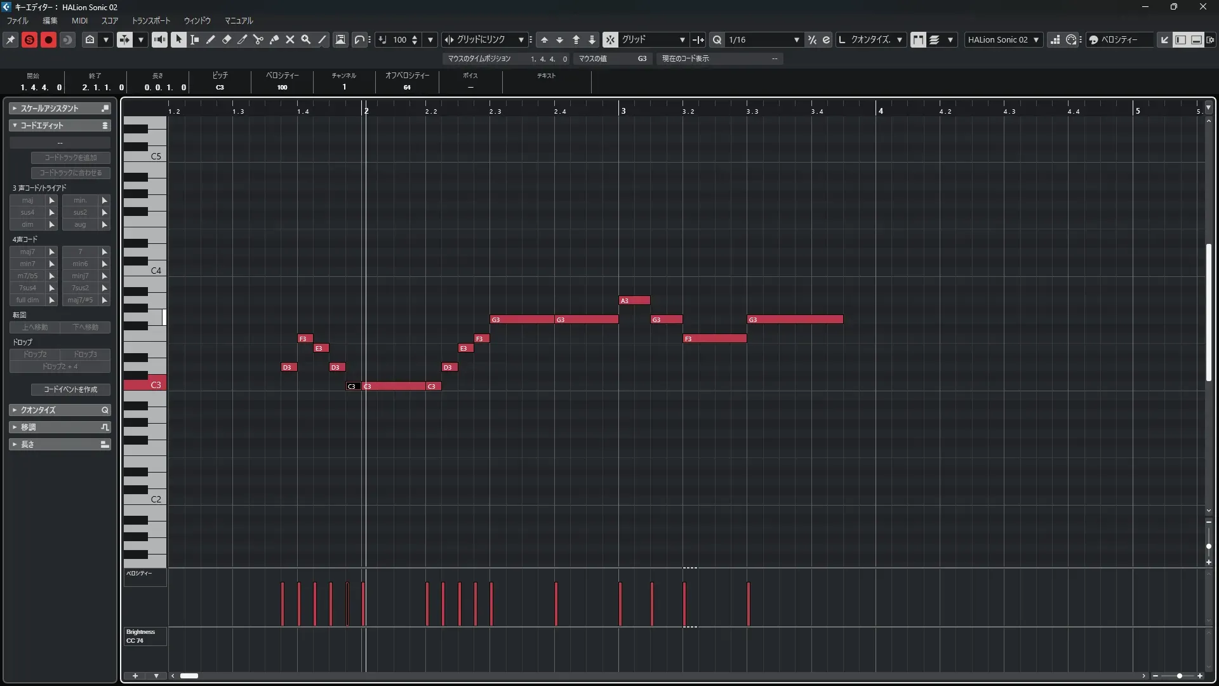Open the グリッドにリンク dropdown
The height and width of the screenshot is (686, 1219).
tap(521, 39)
